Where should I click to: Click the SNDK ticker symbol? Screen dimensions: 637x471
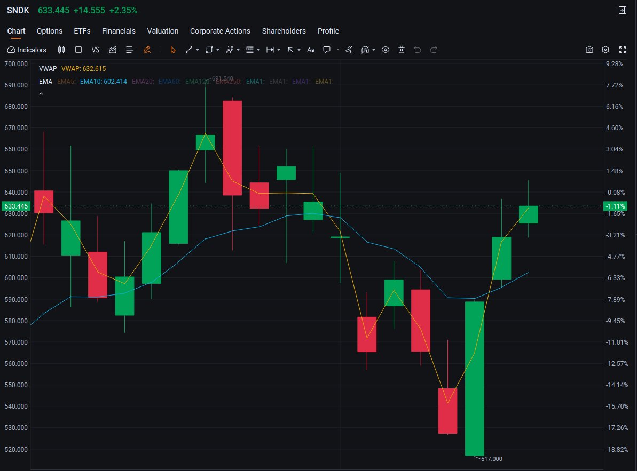click(18, 11)
